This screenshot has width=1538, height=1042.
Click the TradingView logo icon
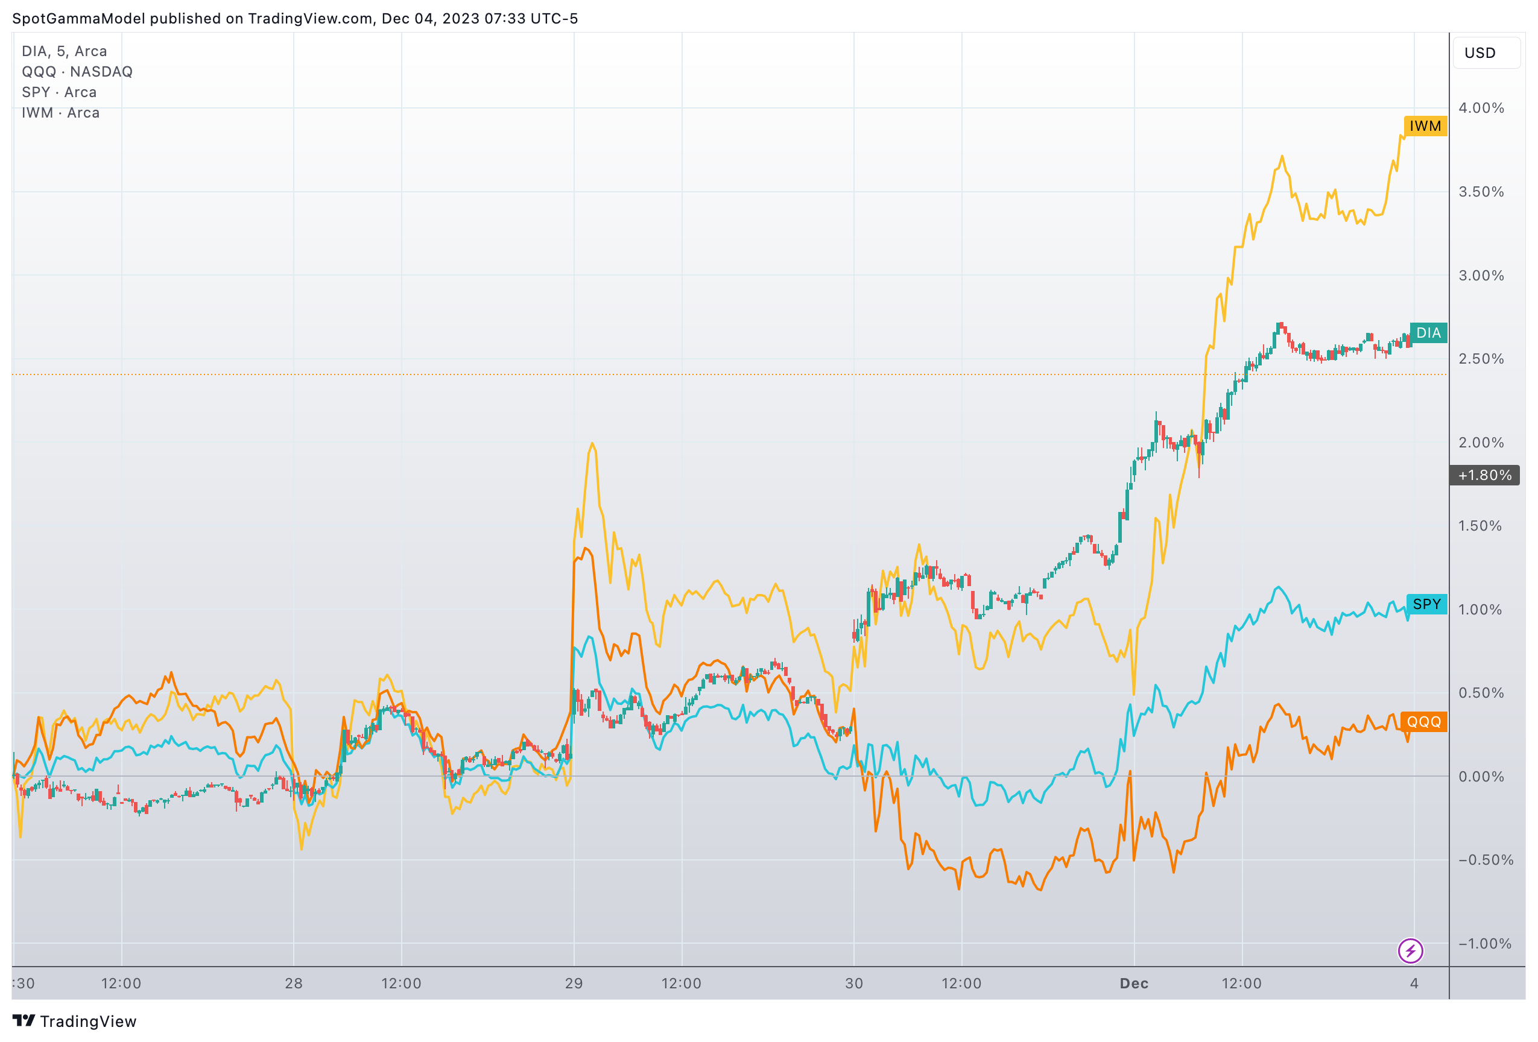pos(24,1021)
